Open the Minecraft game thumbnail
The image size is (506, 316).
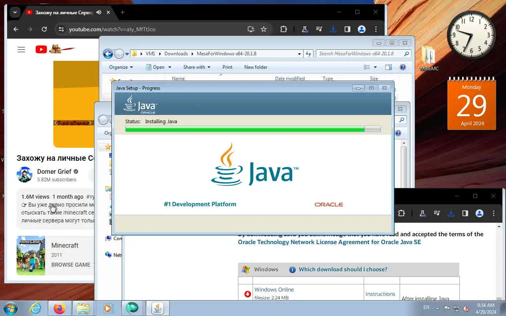pos(31,256)
